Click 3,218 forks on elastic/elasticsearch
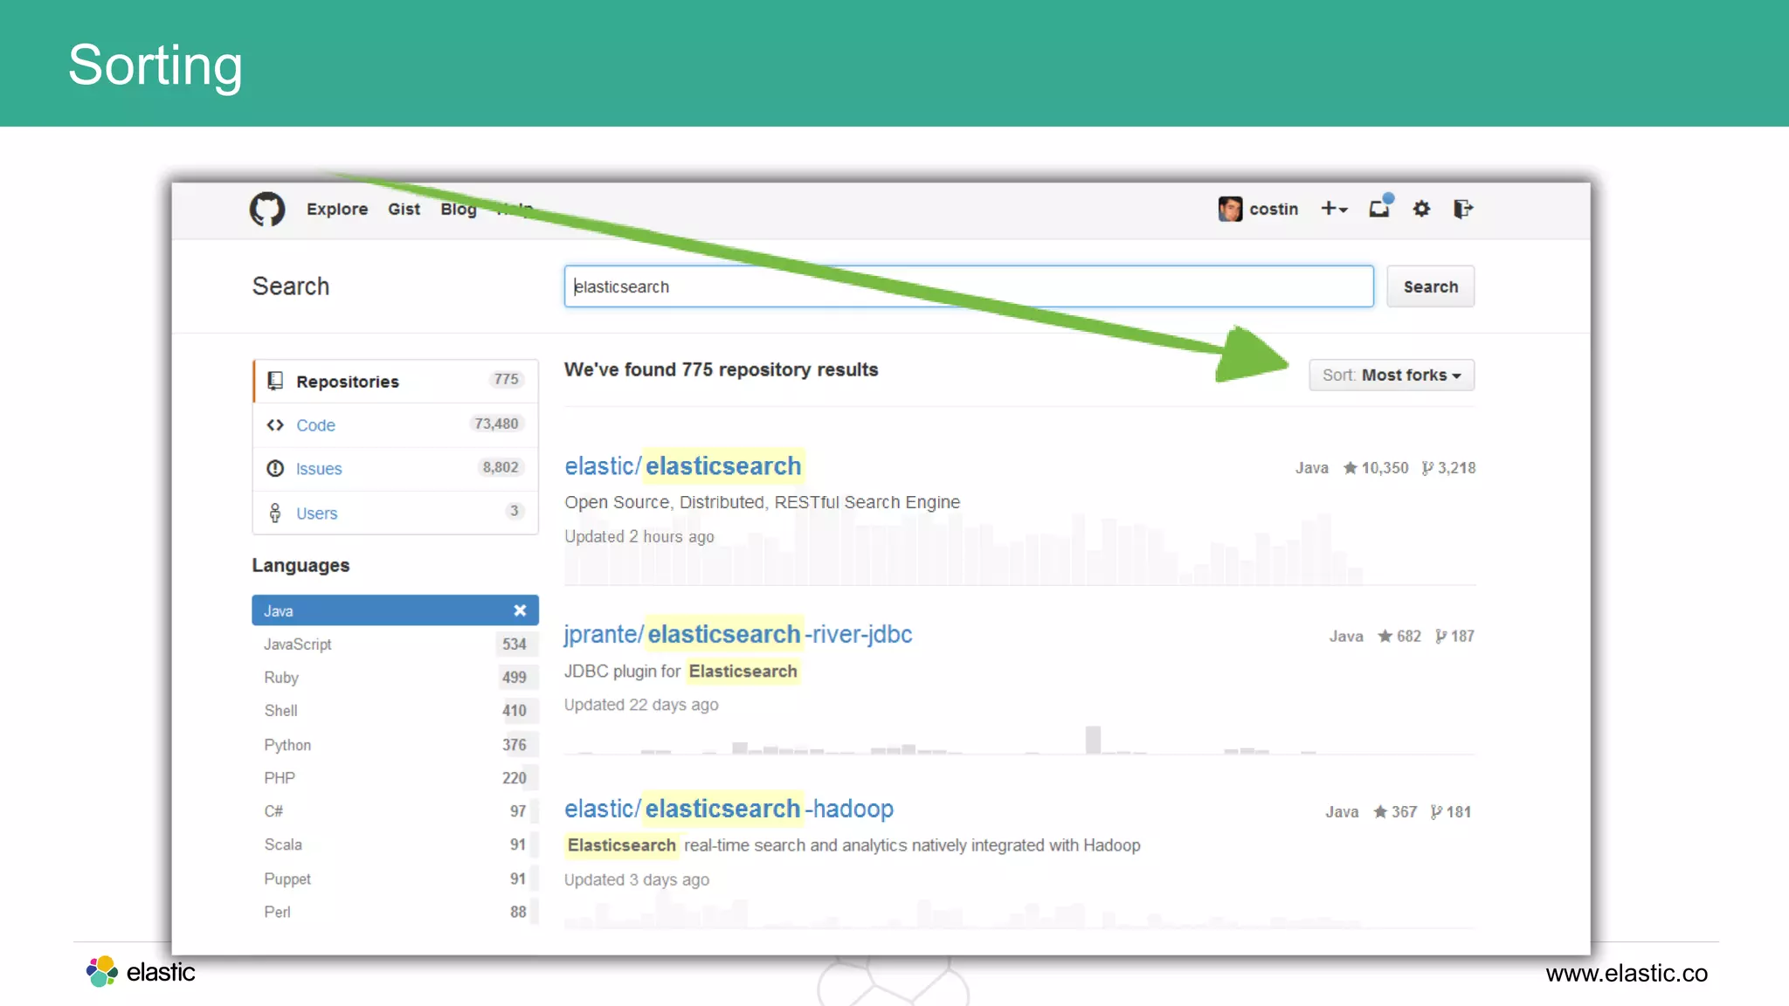 pos(1449,468)
